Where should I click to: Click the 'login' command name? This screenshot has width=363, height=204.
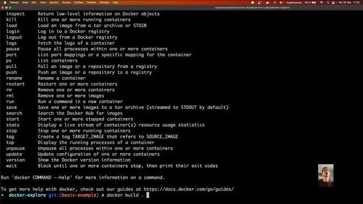coord(12,31)
